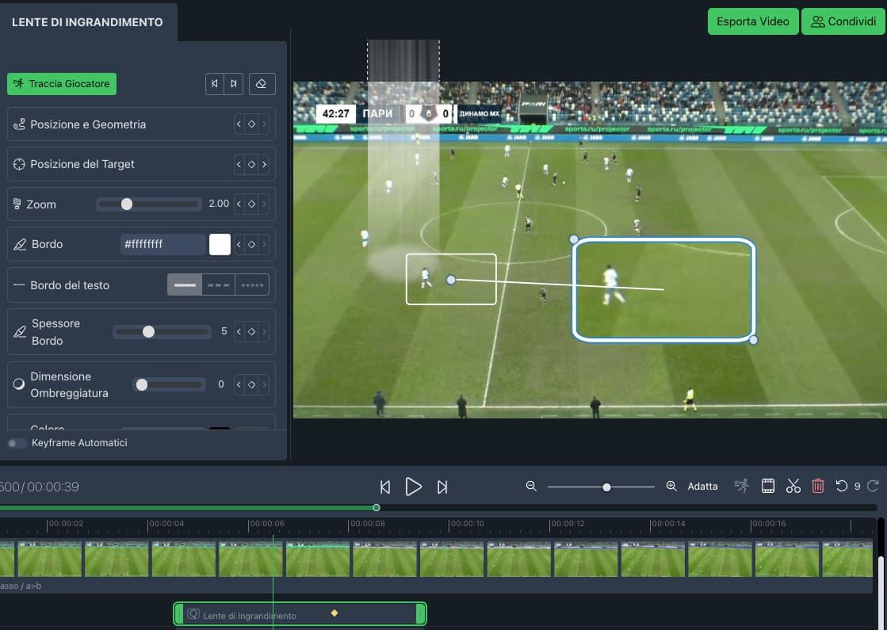Viewport: 887px width, 630px height.
Task: Click the Esporta Video button
Action: coord(752,21)
